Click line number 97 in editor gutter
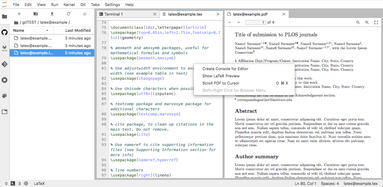 coord(104,175)
